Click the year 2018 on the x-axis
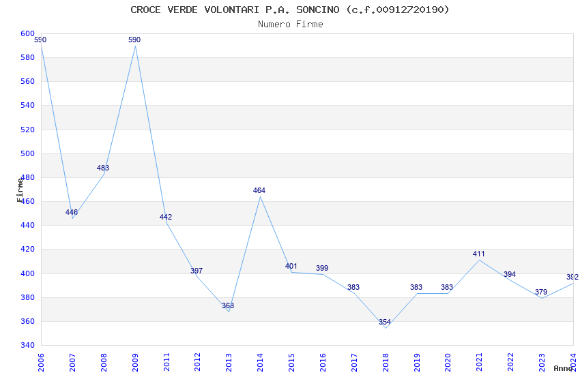The width and height of the screenshot is (580, 375). [386, 362]
